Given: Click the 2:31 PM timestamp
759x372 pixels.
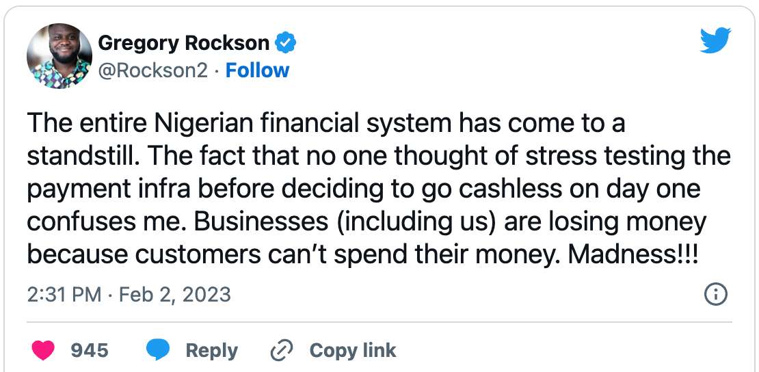Looking at the screenshot, I should click(x=64, y=295).
